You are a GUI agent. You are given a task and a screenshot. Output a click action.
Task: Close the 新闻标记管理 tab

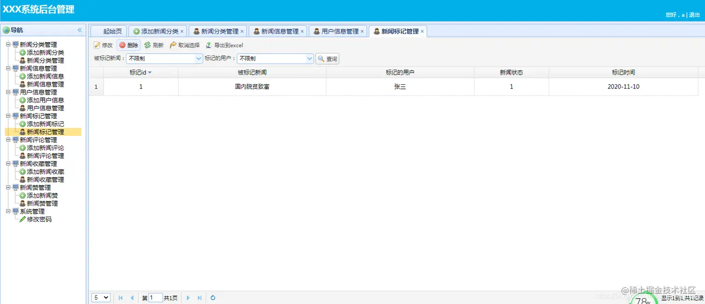422,32
